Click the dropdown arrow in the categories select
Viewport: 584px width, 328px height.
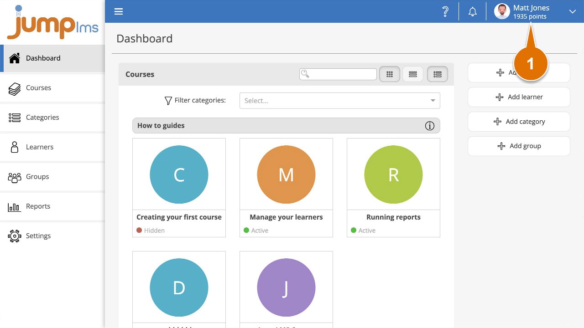tap(433, 101)
